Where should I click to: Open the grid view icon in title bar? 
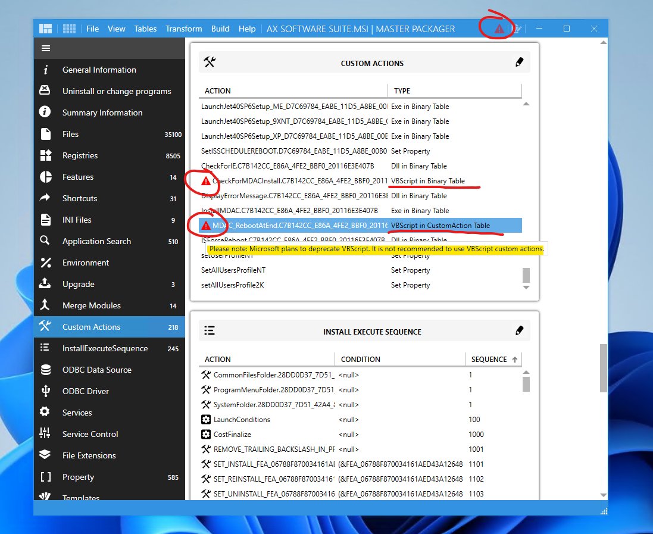[69, 29]
